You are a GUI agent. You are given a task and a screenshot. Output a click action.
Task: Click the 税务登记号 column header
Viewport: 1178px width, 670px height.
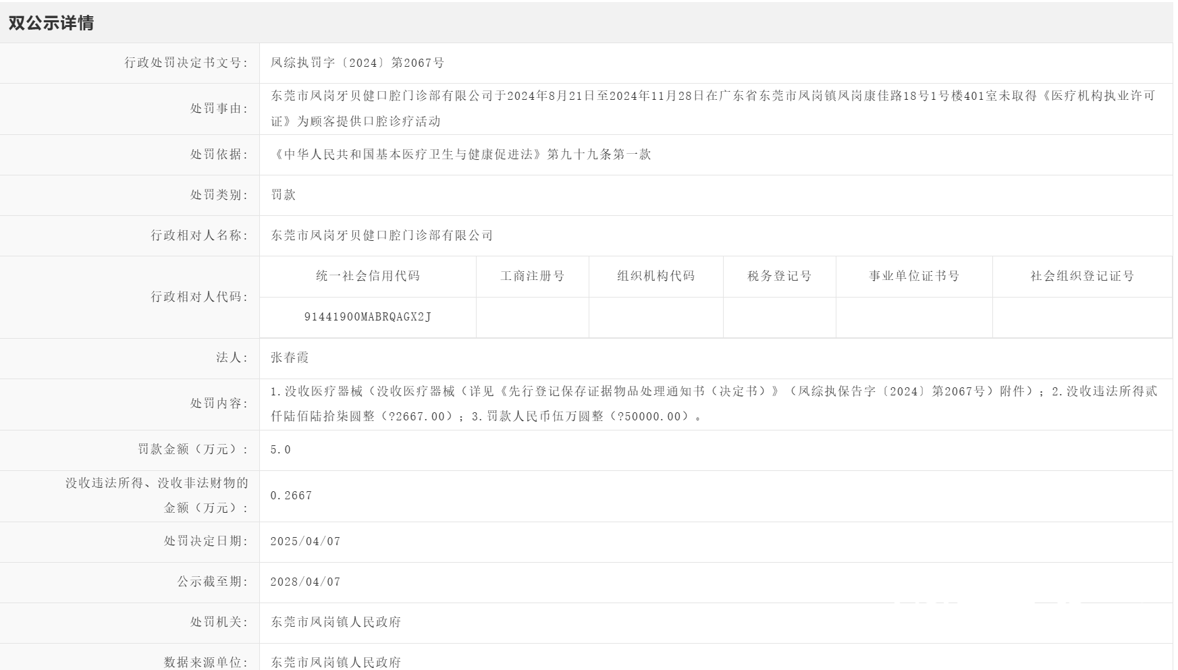coord(779,276)
